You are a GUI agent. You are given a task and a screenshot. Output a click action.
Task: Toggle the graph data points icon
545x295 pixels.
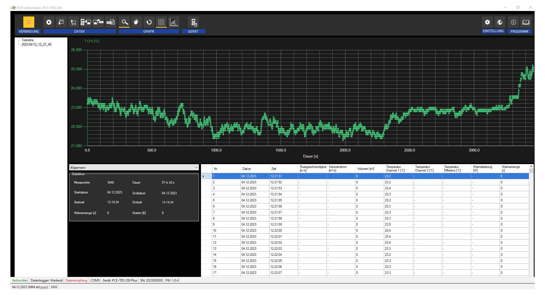click(x=173, y=22)
